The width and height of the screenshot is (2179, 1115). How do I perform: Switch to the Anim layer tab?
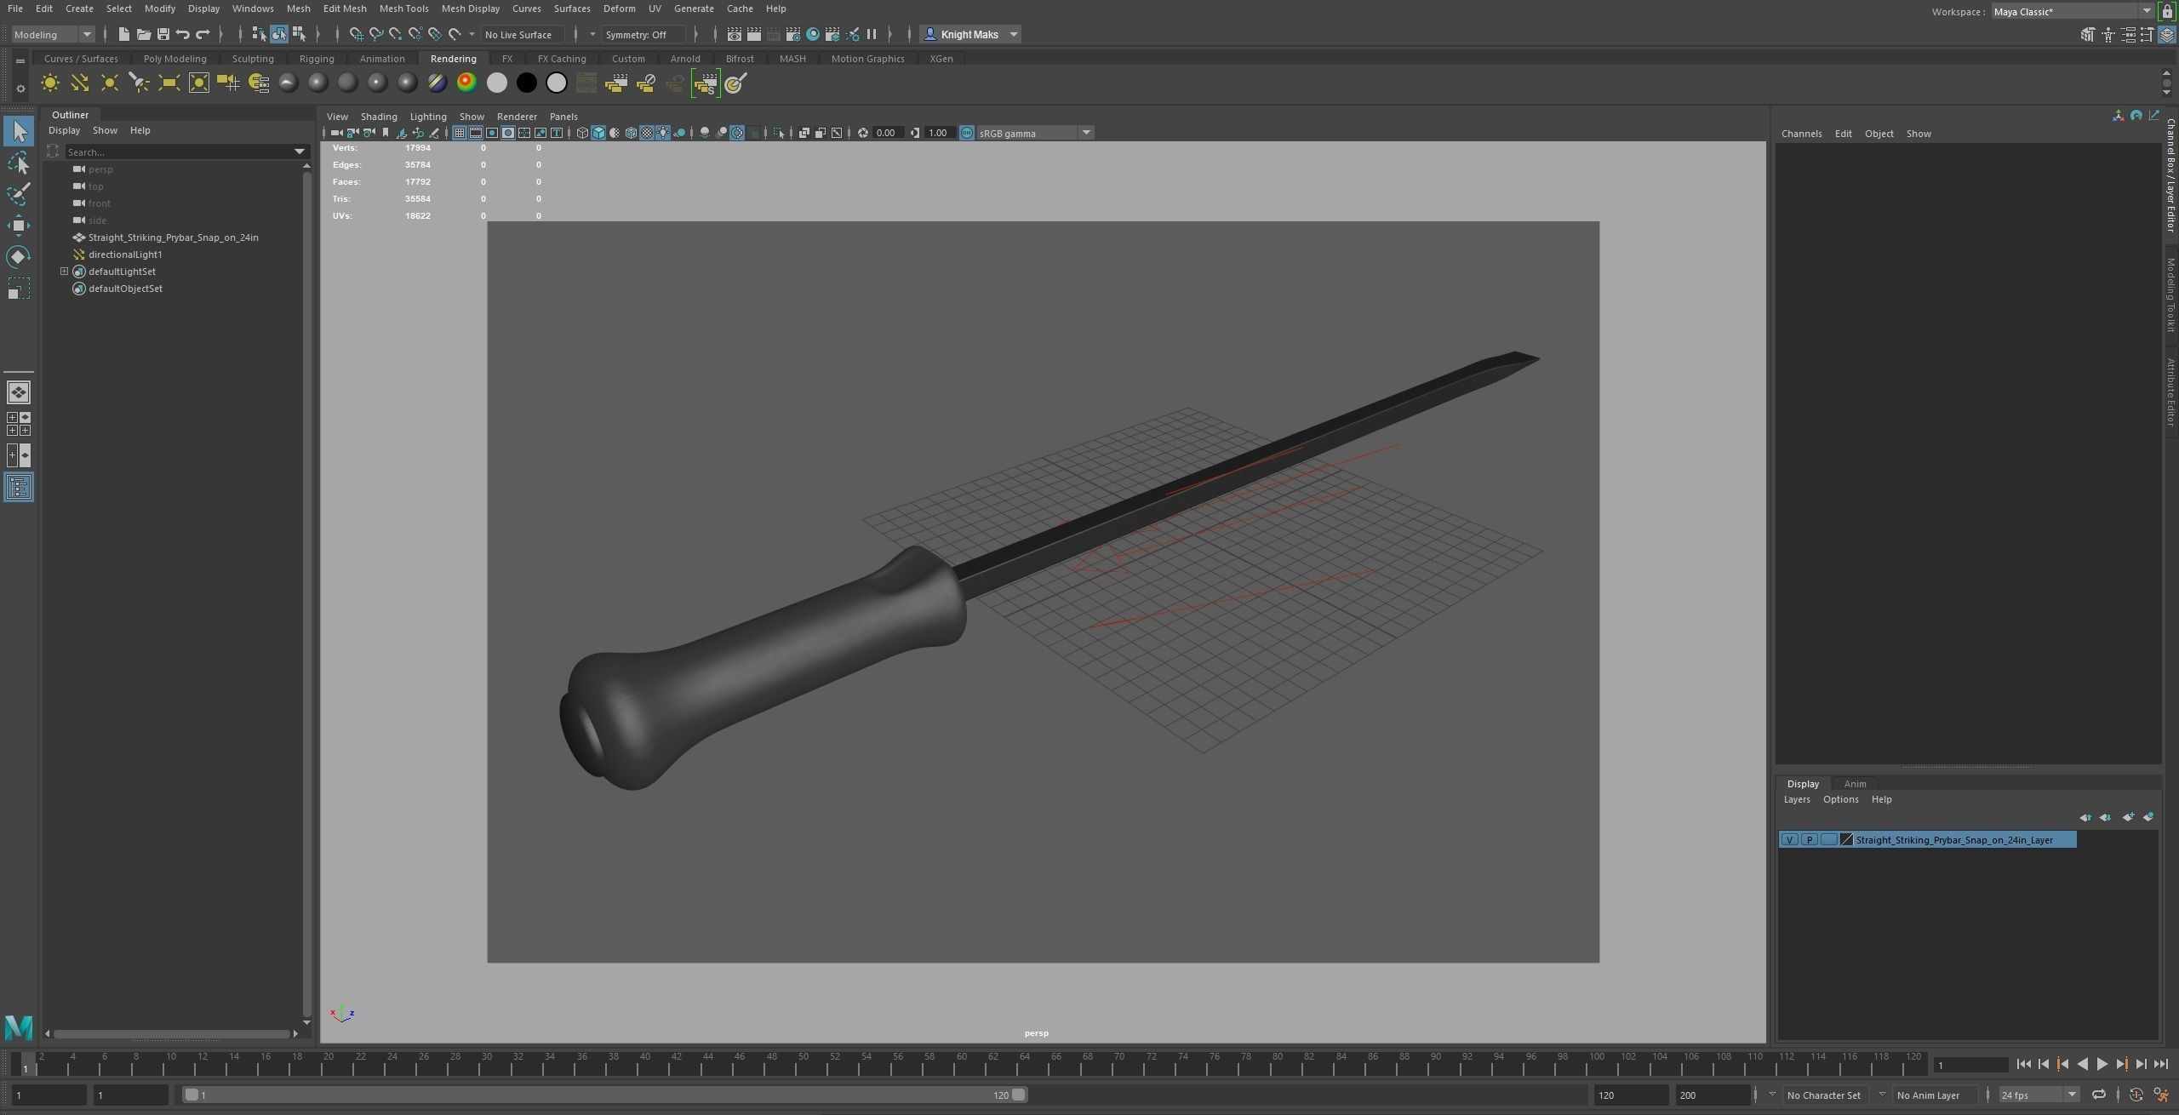click(1855, 784)
